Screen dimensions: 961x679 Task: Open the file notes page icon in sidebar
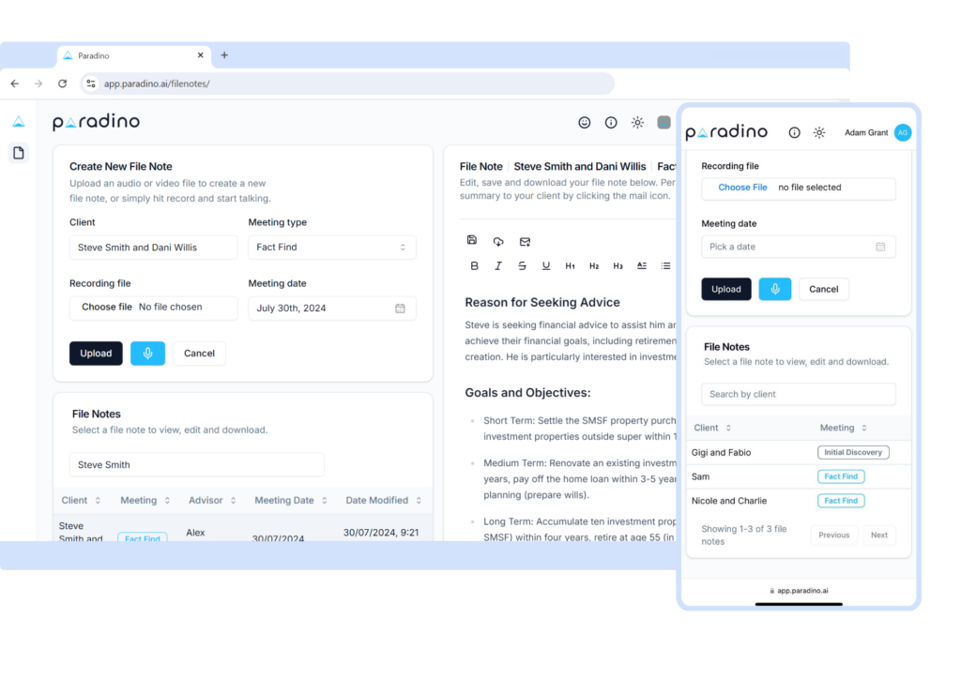point(19,153)
